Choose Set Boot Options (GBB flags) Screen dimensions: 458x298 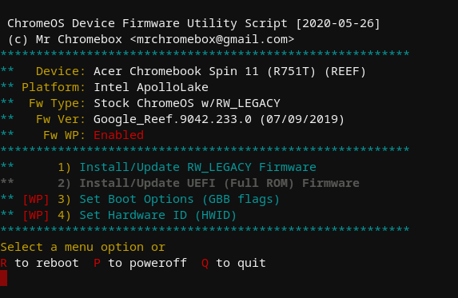(180, 200)
